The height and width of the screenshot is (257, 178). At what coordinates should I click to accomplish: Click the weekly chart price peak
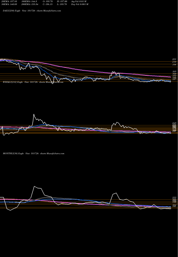pyautogui.click(x=34, y=114)
